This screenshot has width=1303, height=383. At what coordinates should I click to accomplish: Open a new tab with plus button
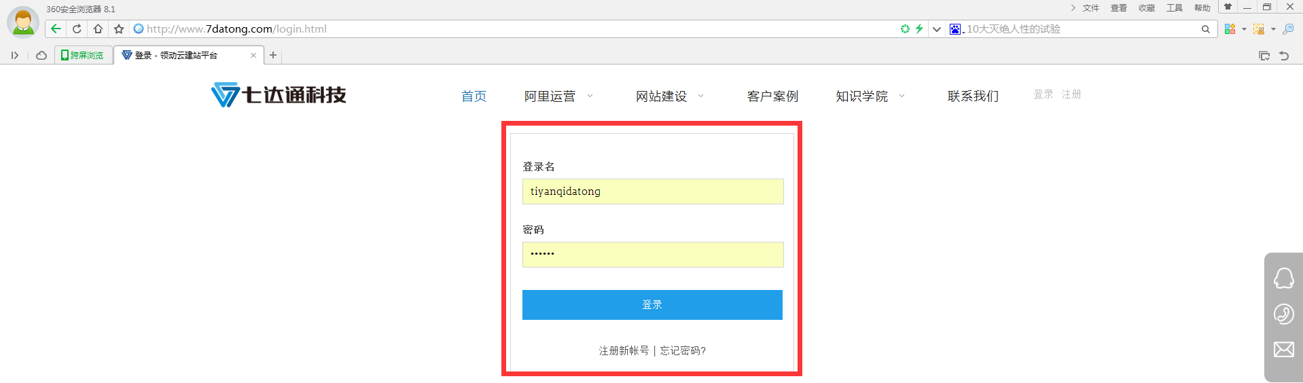[273, 56]
